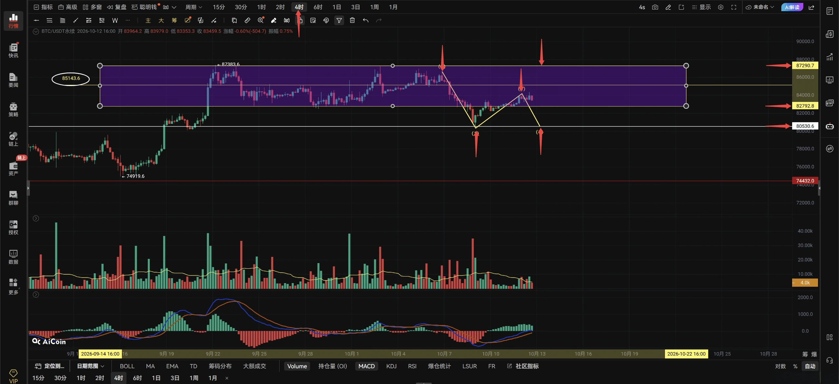
Task: Click the fullscreen icon in top toolbar
Action: [734, 7]
